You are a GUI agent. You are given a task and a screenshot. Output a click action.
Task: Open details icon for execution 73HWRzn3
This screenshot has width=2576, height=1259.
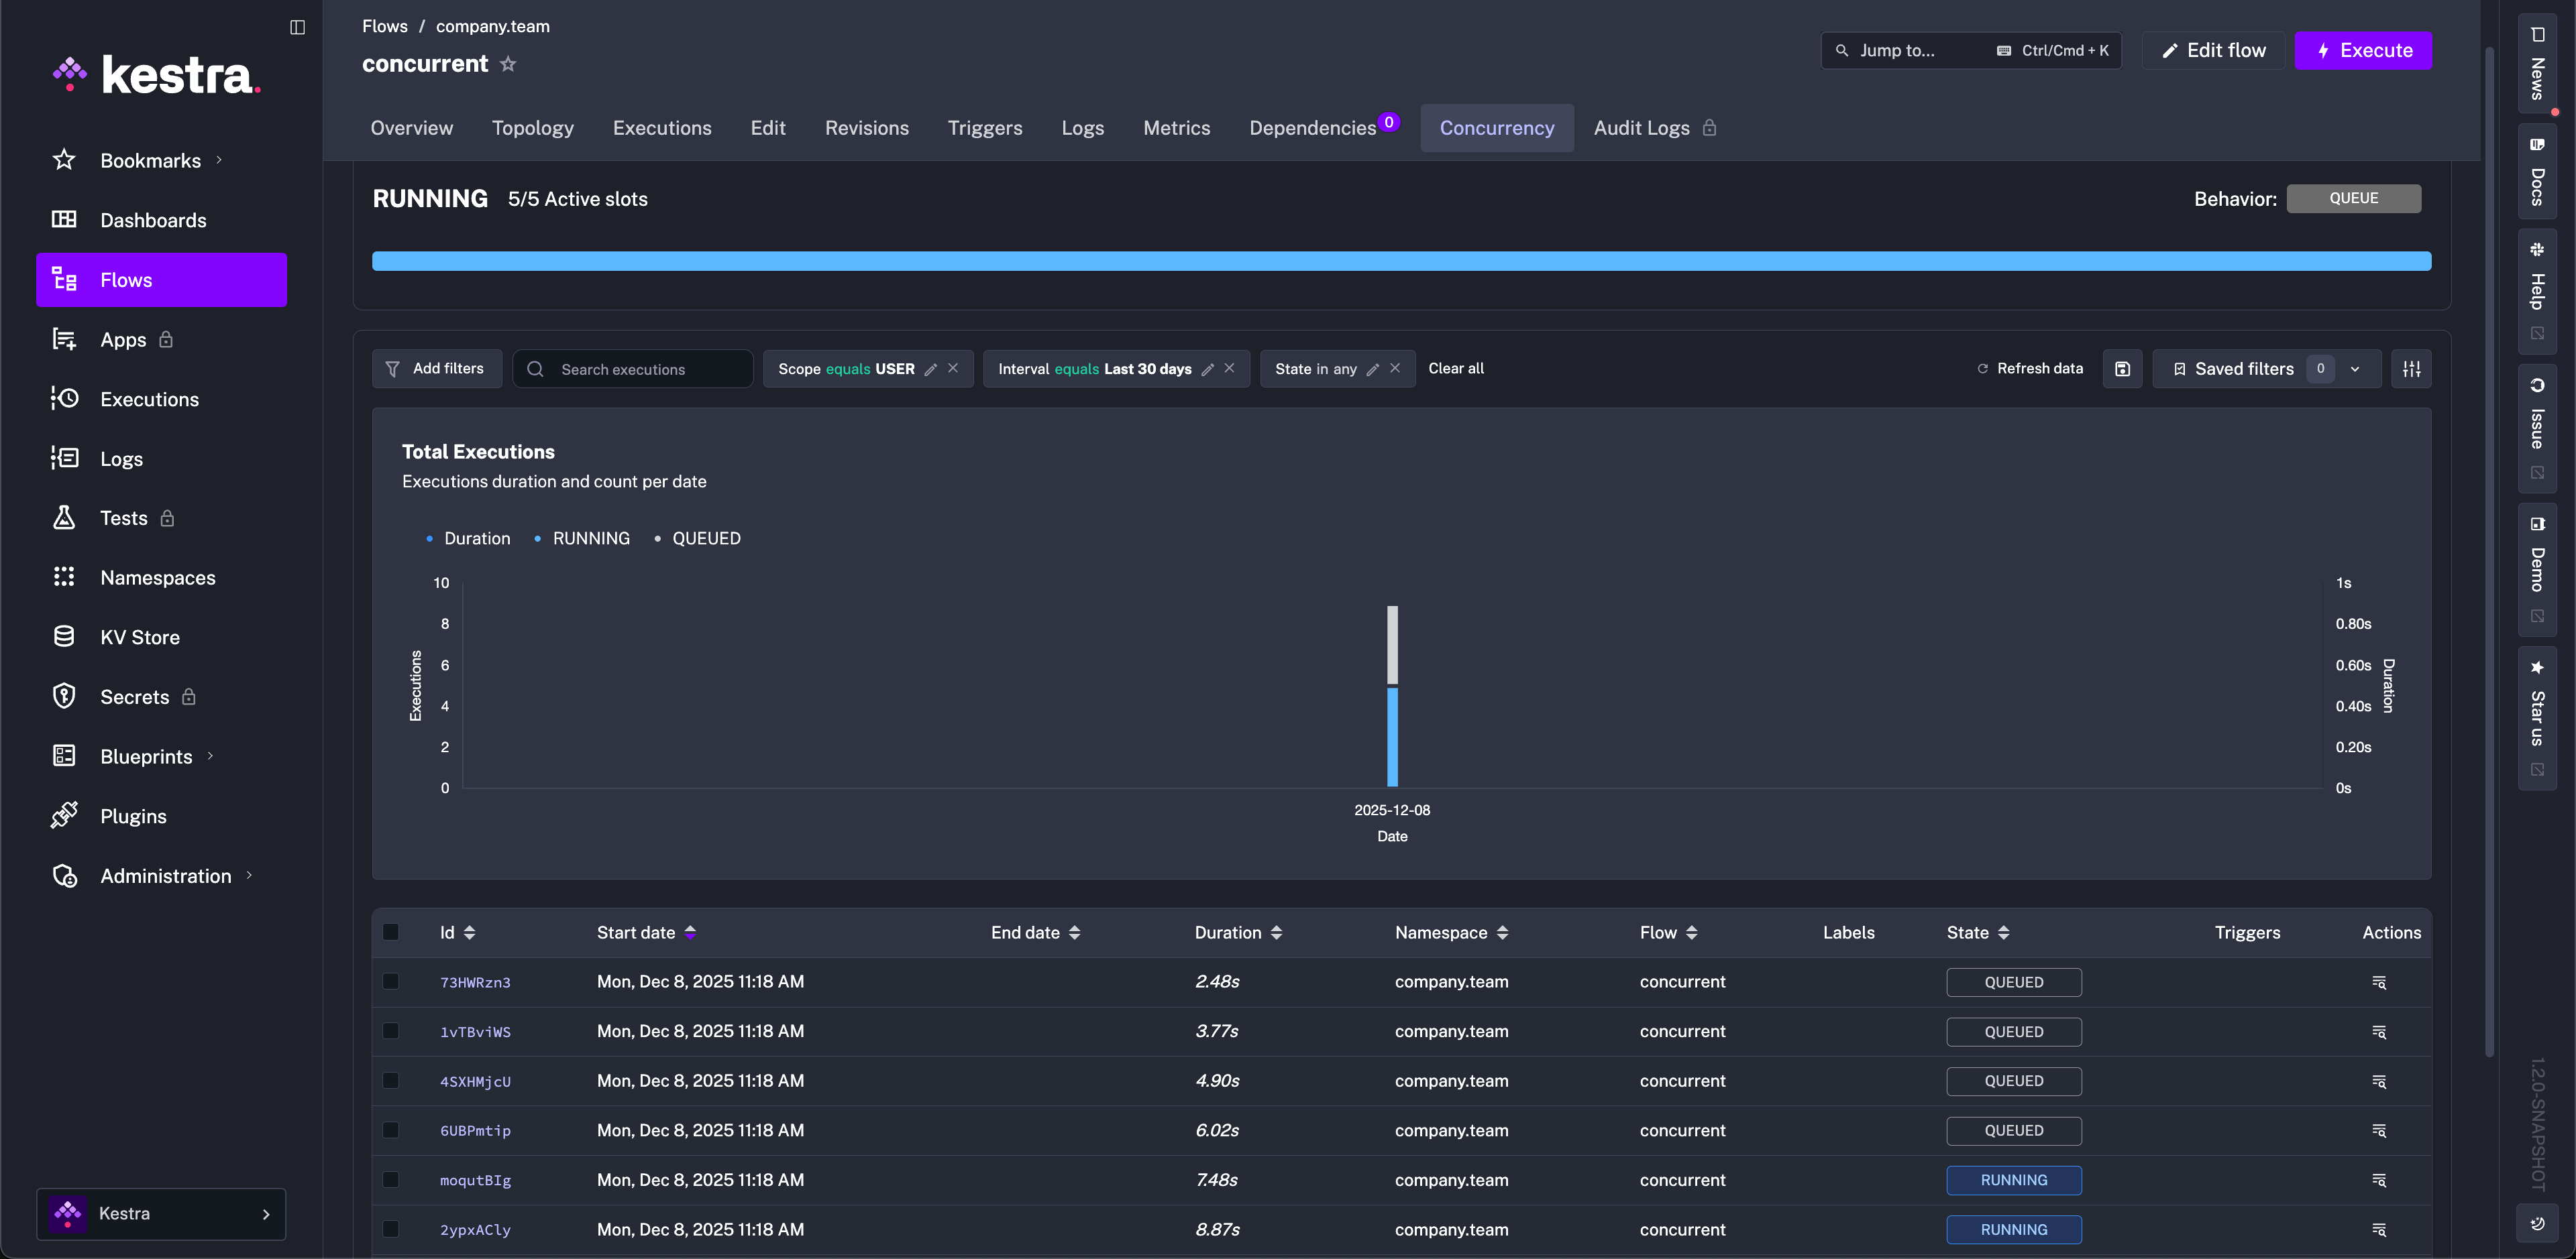(x=2379, y=982)
